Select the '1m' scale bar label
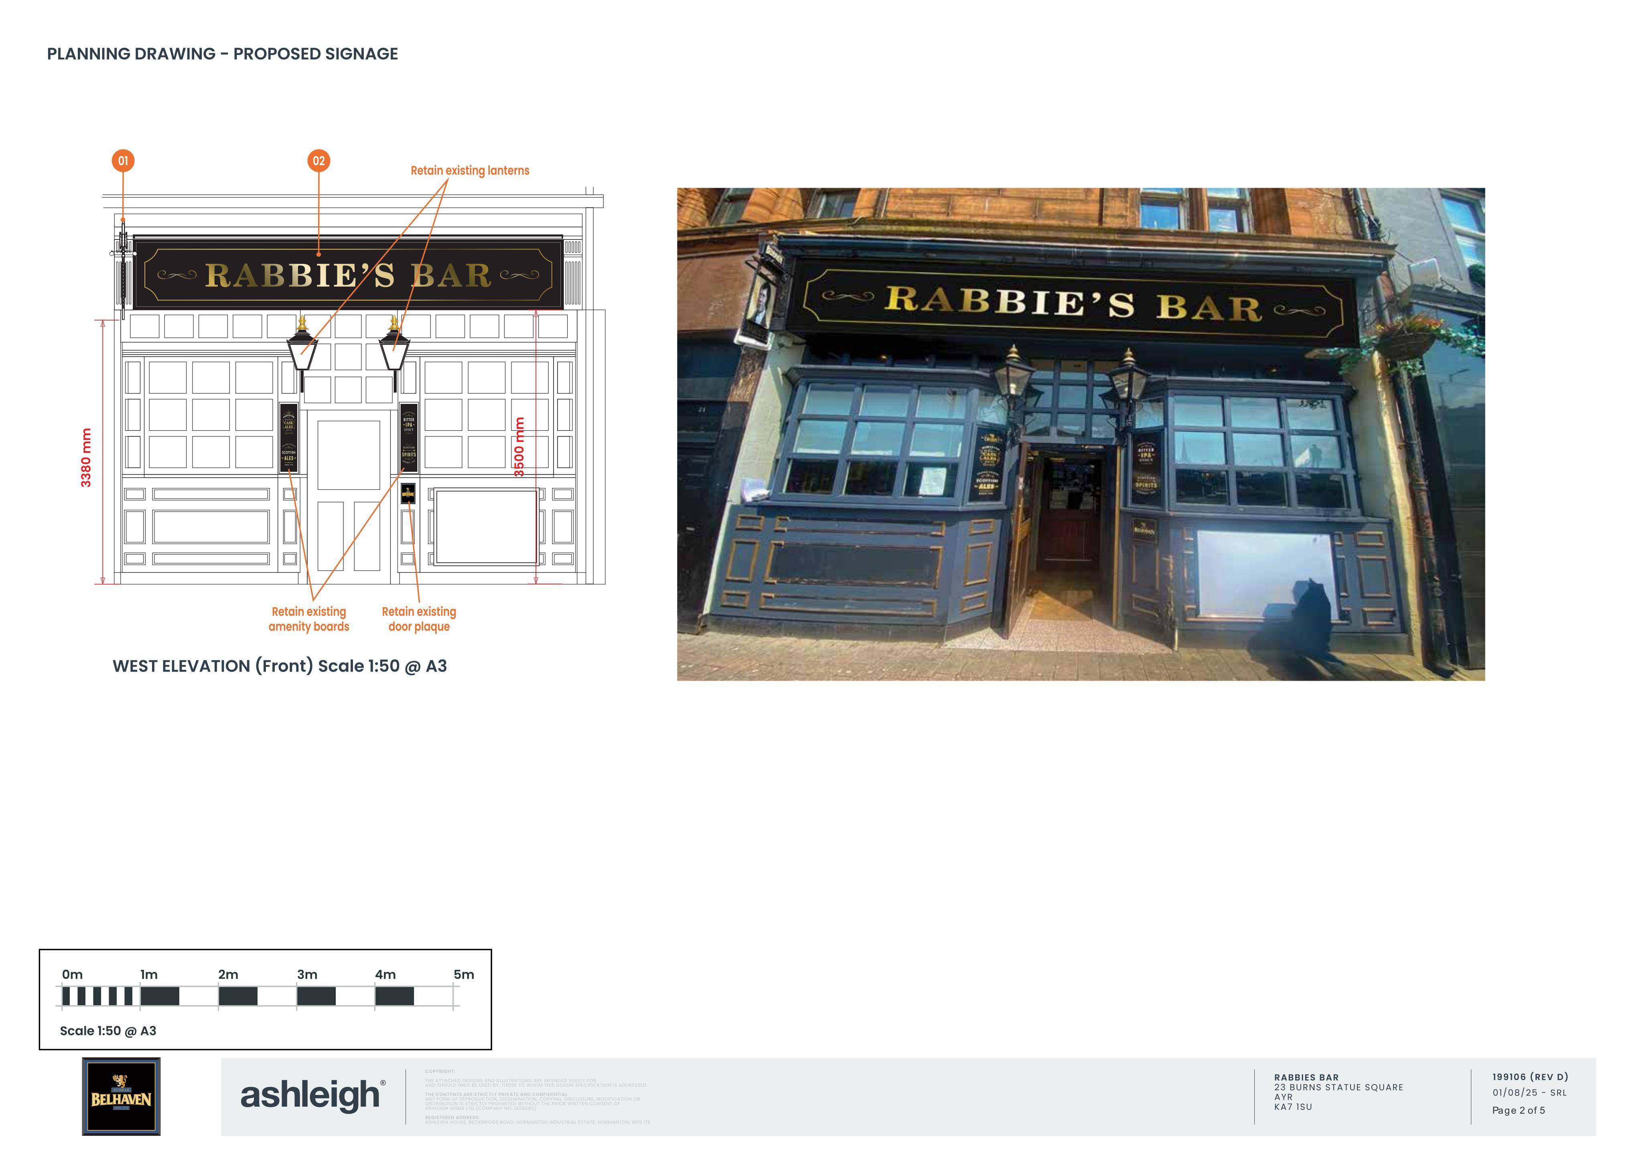Image resolution: width=1643 pixels, height=1162 pixels. click(x=149, y=975)
